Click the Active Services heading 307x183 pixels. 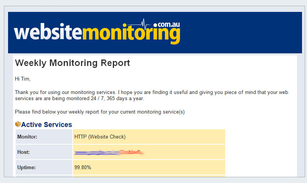[46, 124]
